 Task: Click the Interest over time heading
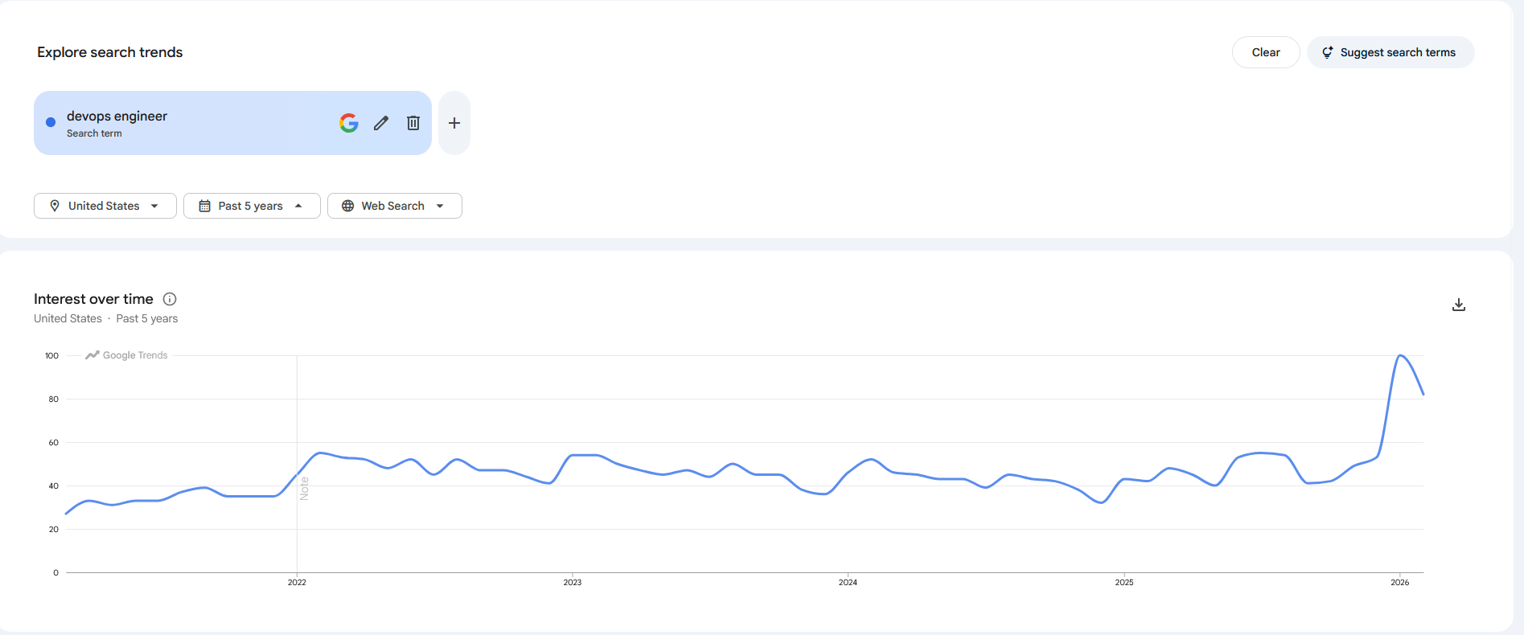pos(93,299)
